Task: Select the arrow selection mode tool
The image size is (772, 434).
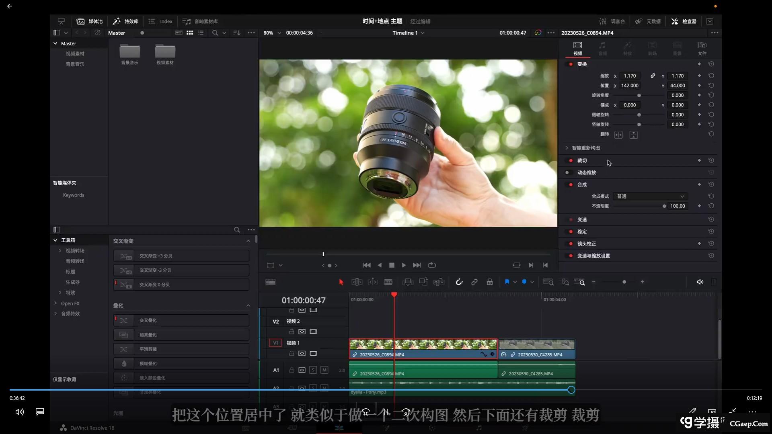Action: 341,282
